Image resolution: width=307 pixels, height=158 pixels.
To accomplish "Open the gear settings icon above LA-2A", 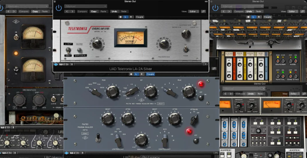I will [x=120, y=17].
